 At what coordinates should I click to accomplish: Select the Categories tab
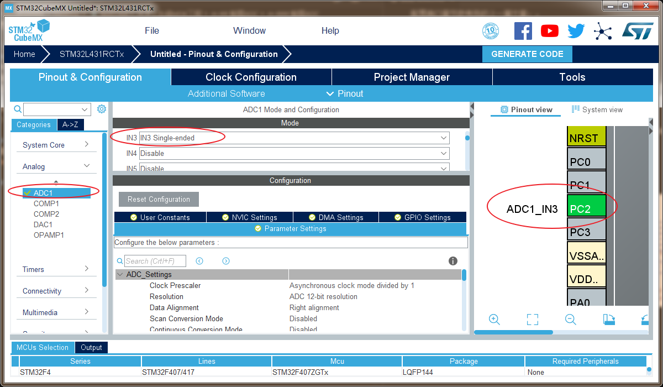[34, 125]
